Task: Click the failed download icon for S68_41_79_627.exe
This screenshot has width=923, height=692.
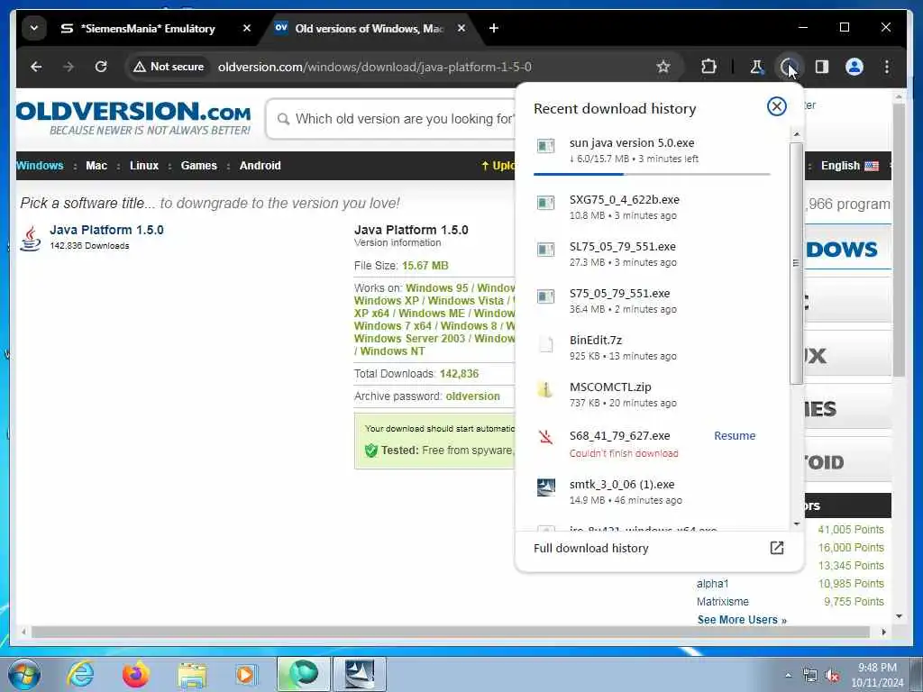Action: click(545, 437)
